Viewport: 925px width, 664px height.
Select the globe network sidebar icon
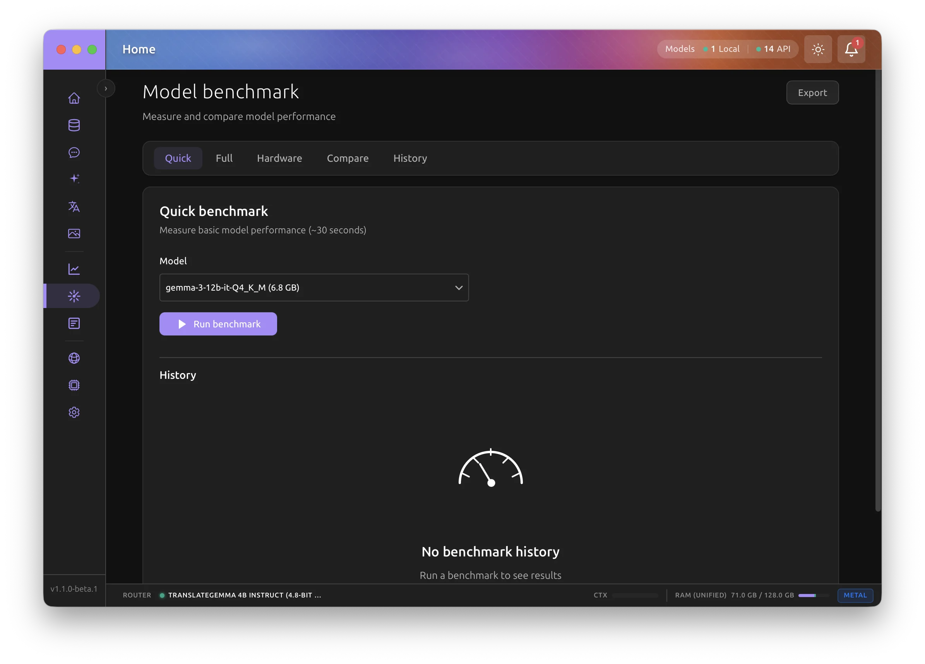(x=74, y=358)
